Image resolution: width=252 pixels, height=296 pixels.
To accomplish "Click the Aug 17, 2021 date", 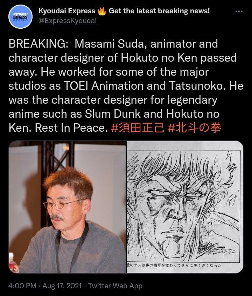I will coord(62,285).
